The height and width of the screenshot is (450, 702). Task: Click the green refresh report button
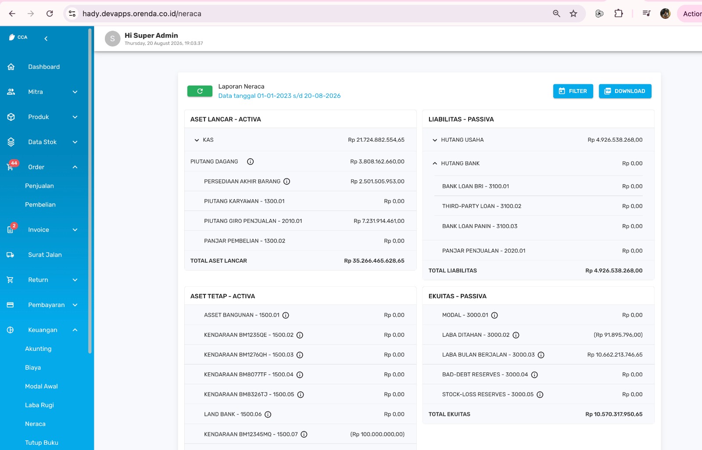[200, 91]
